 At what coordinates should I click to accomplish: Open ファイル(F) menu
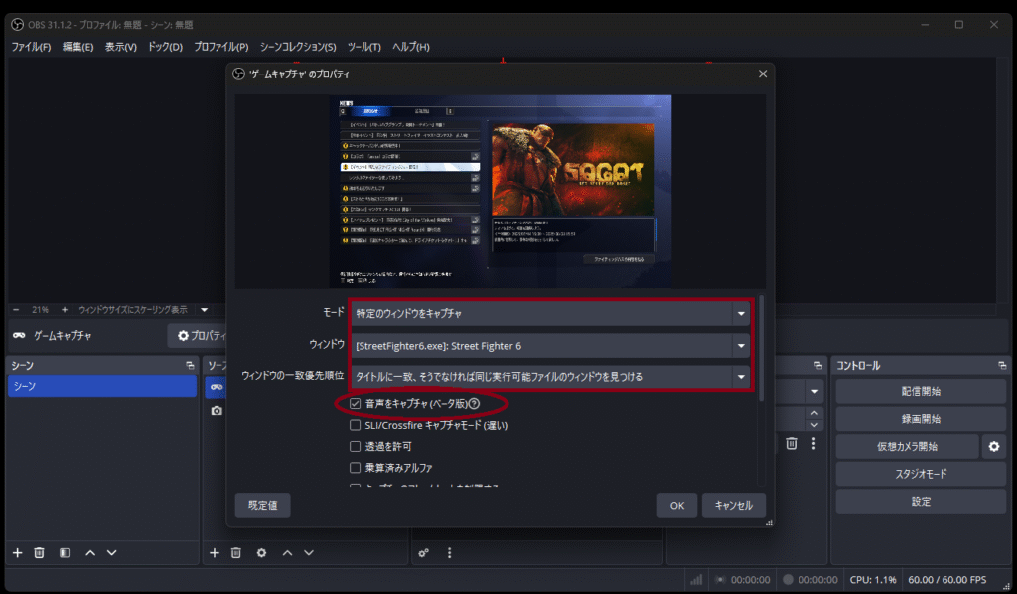[x=31, y=47]
